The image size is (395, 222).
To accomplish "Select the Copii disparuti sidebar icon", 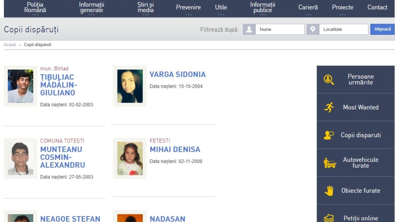I will pyautogui.click(x=329, y=135).
